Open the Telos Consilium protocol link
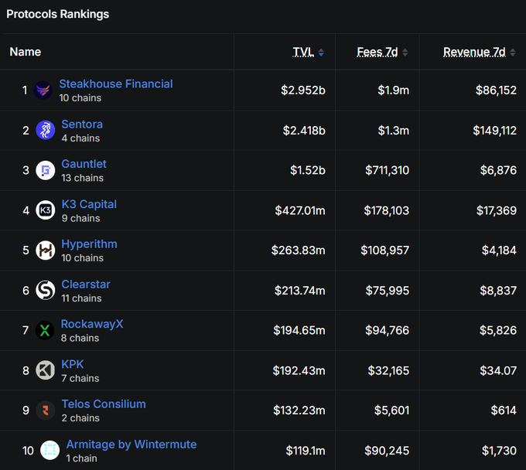Viewport: 526px width, 470px height. (x=104, y=404)
